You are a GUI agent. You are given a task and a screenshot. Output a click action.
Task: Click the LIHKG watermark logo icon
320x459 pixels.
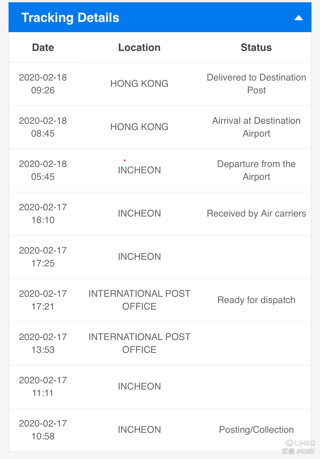[x=289, y=443]
